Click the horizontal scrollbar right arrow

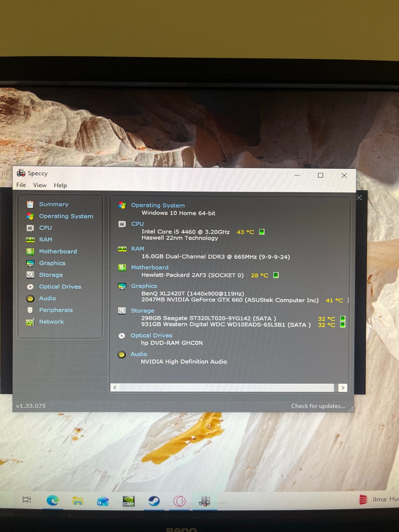342,388
